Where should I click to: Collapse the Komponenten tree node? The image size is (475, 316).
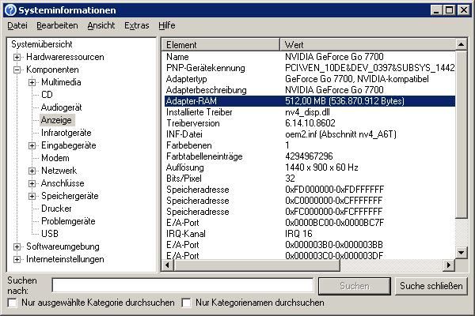pyautogui.click(x=17, y=70)
